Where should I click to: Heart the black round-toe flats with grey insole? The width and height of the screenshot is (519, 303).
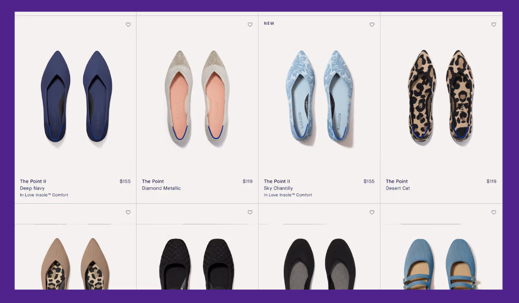pyautogui.click(x=372, y=212)
